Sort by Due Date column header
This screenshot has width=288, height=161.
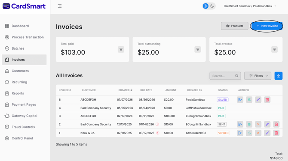[146, 90]
